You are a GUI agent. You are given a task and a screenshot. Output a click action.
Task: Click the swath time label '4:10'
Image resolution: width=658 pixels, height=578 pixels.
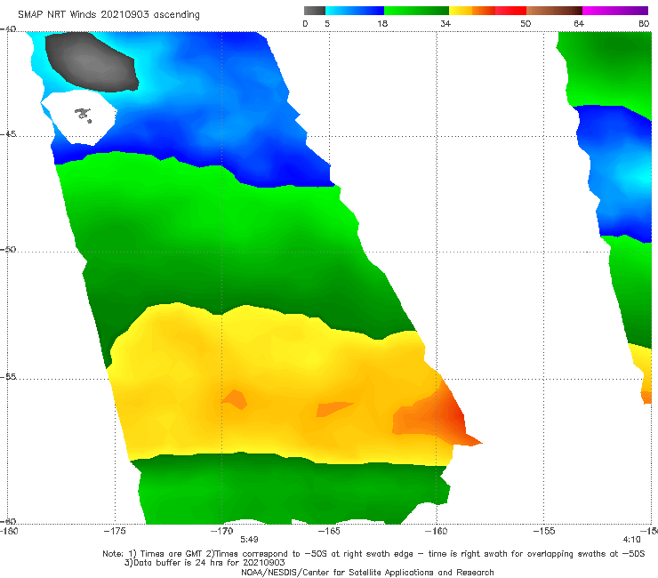click(x=631, y=540)
